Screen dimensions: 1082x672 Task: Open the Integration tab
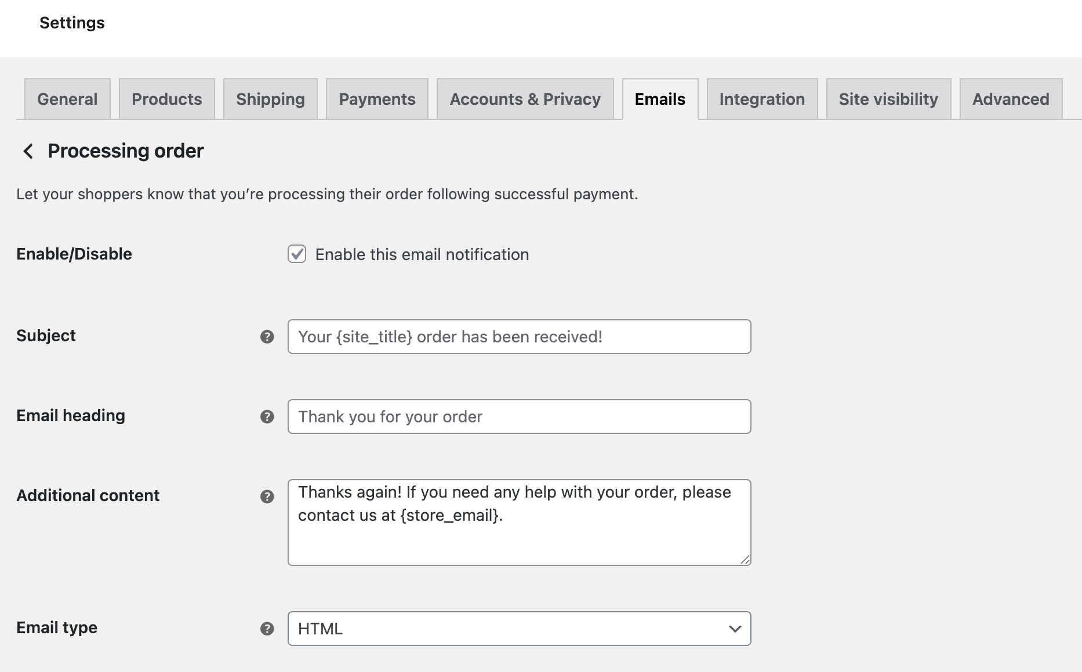(x=761, y=99)
